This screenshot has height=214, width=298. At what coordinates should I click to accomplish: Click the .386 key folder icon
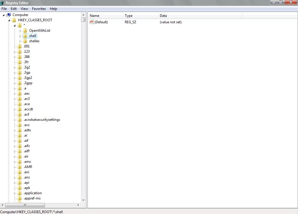[20, 57]
